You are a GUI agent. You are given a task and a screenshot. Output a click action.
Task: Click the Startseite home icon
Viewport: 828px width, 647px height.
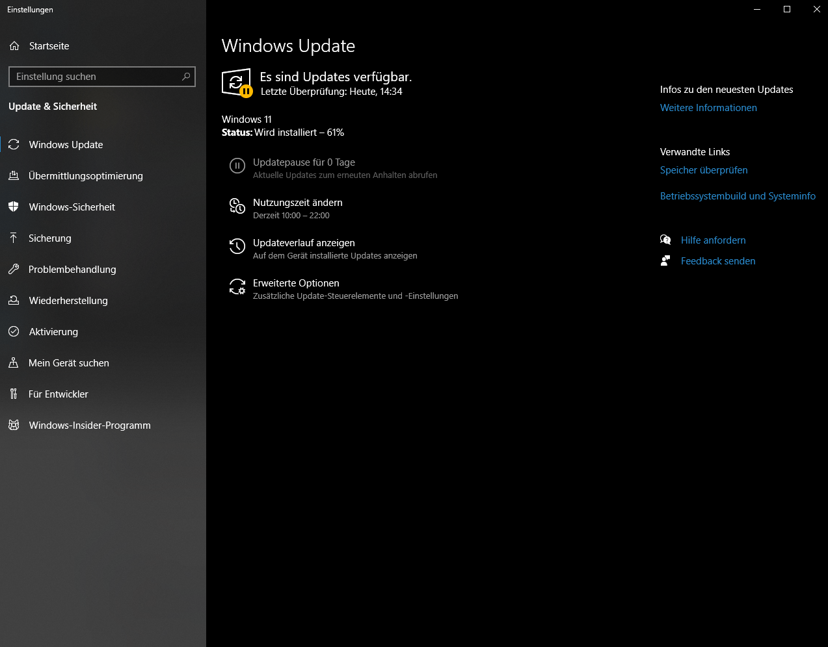14,46
